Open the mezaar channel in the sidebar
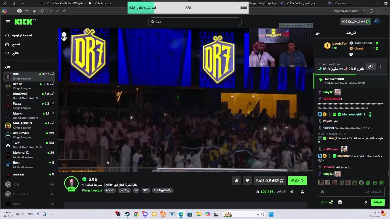This screenshot has width=390, height=219. click(29, 174)
